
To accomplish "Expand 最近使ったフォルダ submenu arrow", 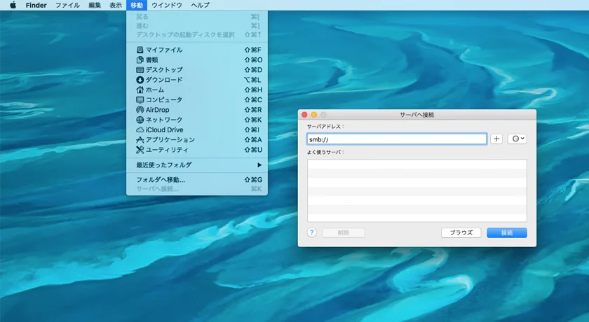I will (259, 165).
